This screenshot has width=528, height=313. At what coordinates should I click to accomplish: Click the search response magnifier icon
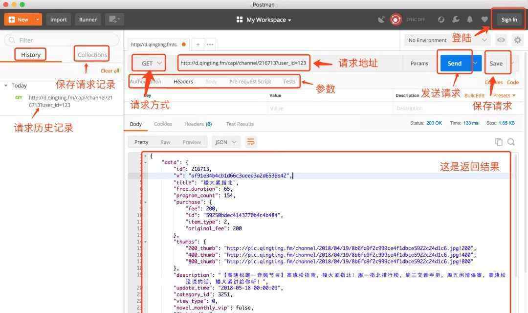pos(511,142)
